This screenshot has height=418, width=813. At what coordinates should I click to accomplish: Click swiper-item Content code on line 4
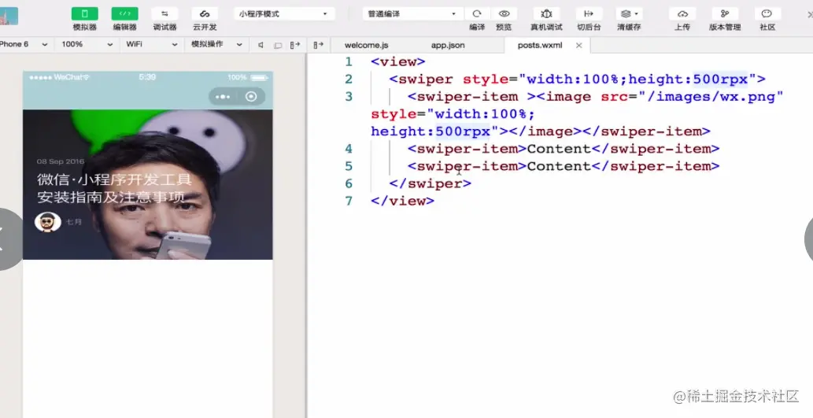pyautogui.click(x=564, y=149)
